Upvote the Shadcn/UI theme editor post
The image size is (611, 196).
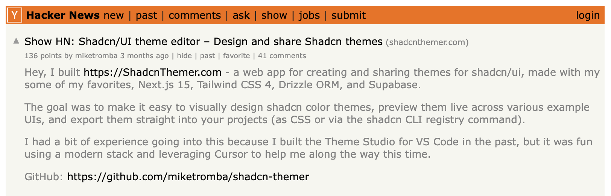click(16, 41)
